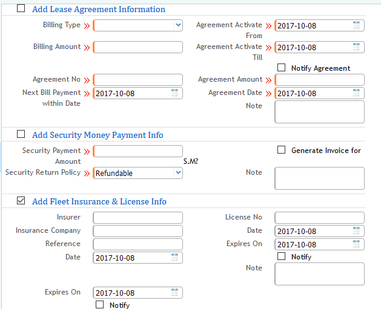This screenshot has height=309, width=381.
Task: Click into the Agreement No text field
Action: pos(138,80)
